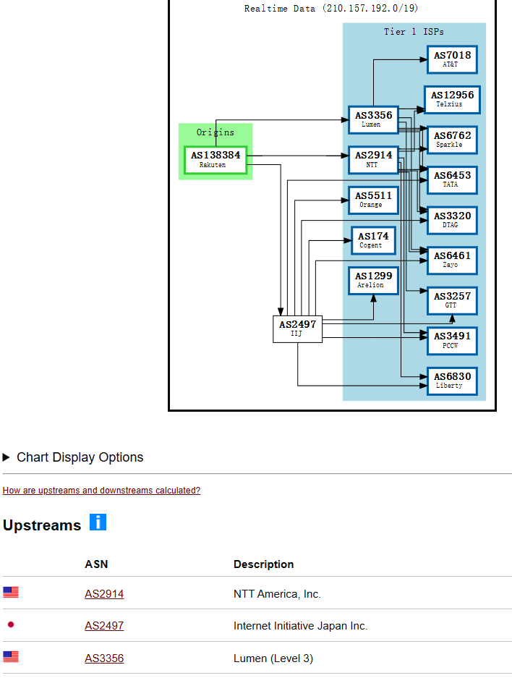
Task: Click the 'Origins' group label
Action: coord(216,132)
